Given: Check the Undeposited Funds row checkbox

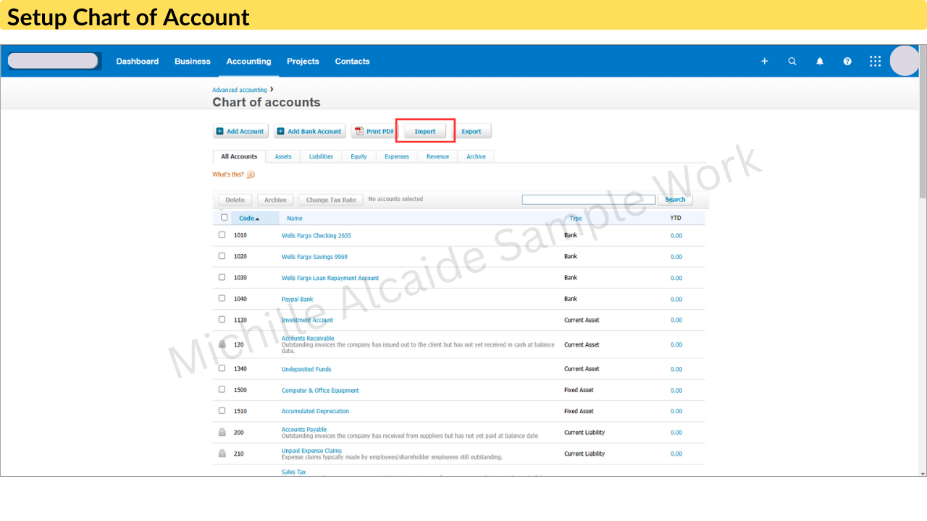Looking at the screenshot, I should tap(222, 368).
